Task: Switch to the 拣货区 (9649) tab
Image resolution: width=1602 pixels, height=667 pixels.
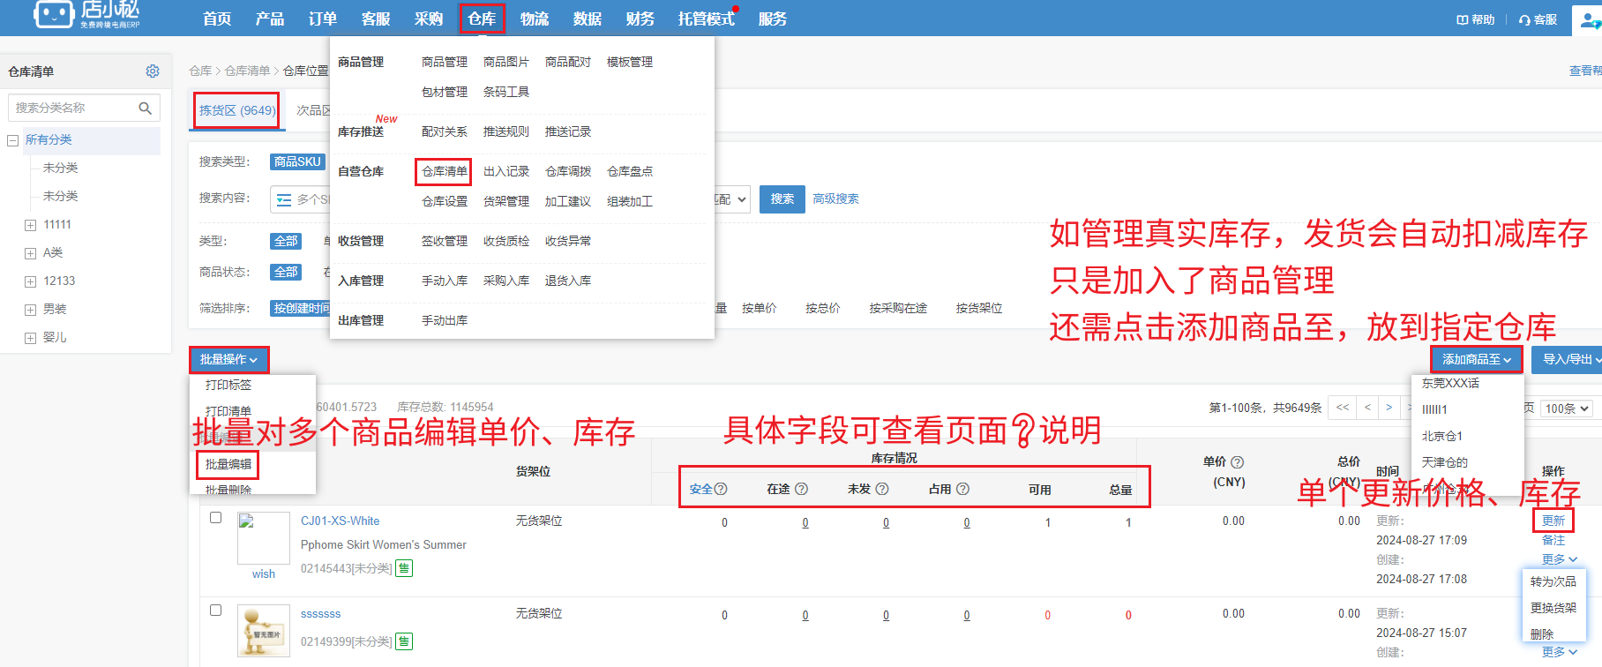Action: pyautogui.click(x=237, y=110)
